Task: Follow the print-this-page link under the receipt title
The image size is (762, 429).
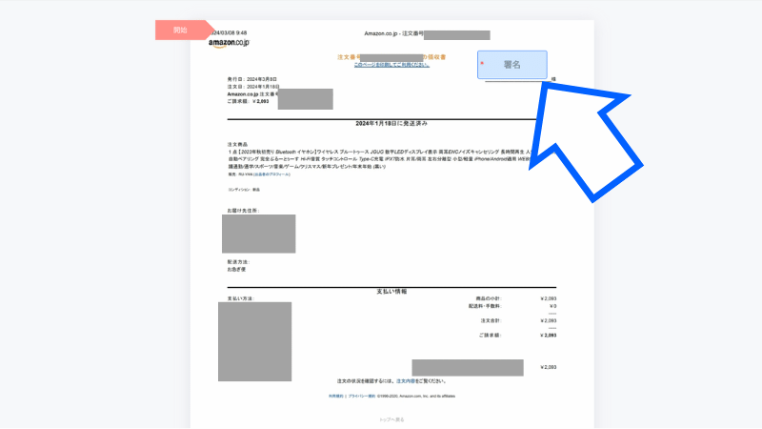Action: [x=391, y=65]
